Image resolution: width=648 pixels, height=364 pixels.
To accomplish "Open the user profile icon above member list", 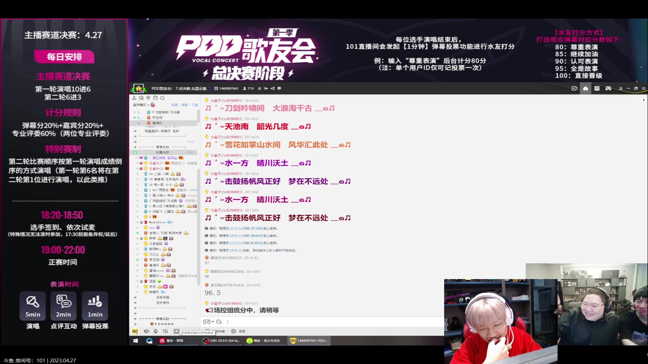I will (x=134, y=98).
